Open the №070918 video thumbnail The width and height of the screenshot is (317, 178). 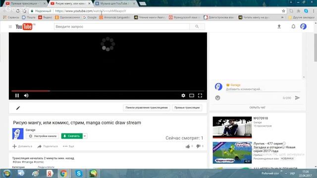click(232, 128)
